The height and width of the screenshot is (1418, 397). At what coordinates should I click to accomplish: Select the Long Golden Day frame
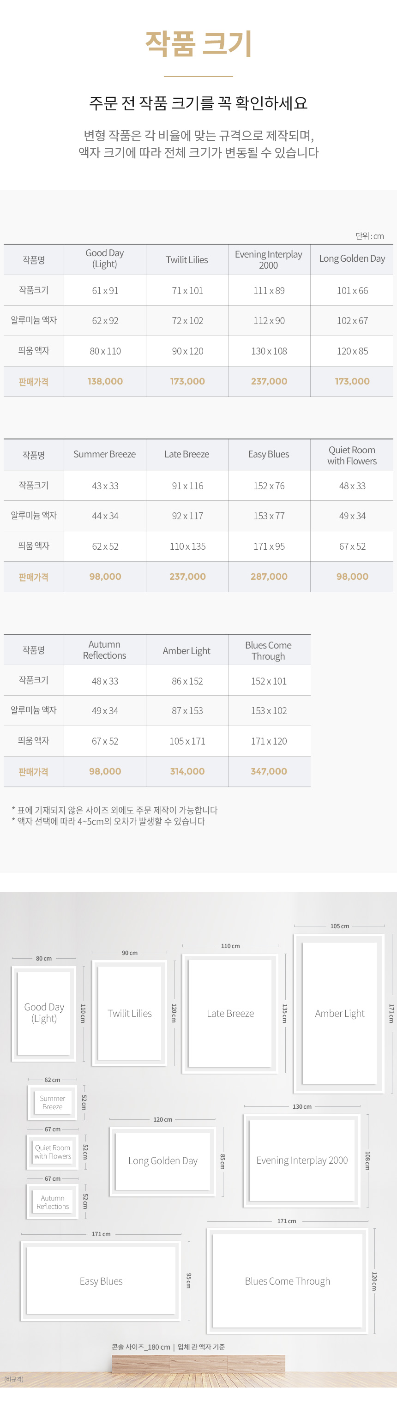point(163,1161)
